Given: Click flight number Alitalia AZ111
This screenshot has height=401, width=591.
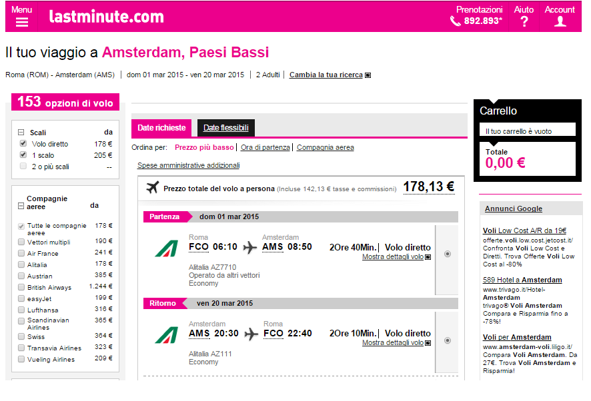Looking at the screenshot, I should click(210, 354).
